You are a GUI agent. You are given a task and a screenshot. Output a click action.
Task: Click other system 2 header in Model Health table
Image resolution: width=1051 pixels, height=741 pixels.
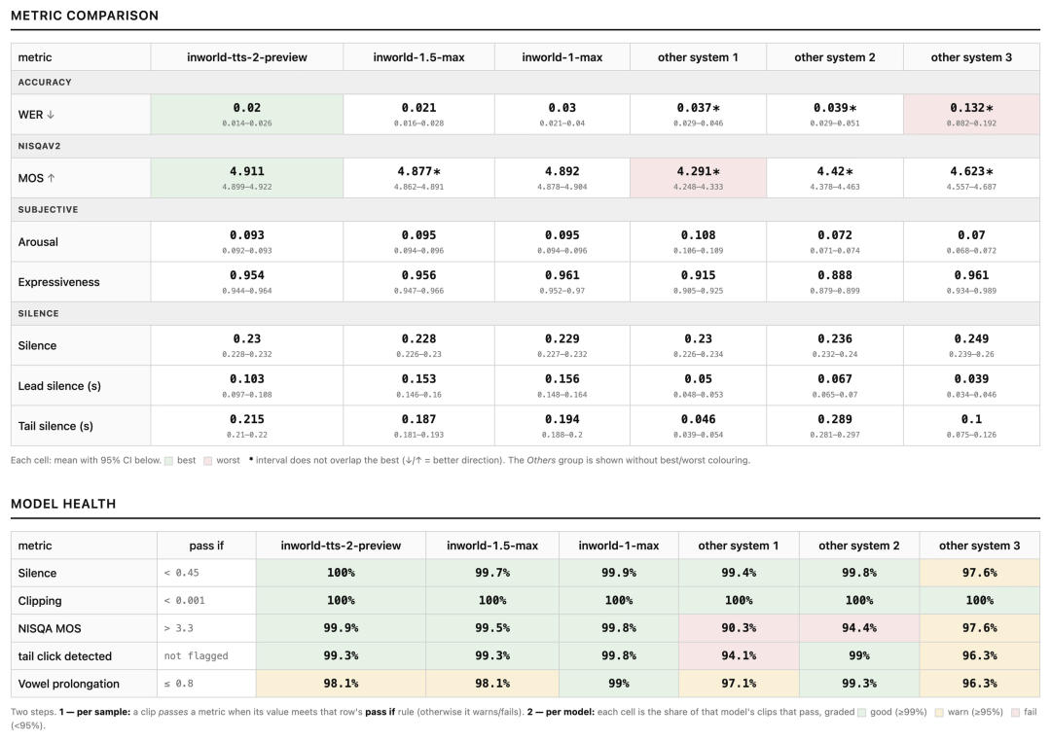click(x=858, y=546)
